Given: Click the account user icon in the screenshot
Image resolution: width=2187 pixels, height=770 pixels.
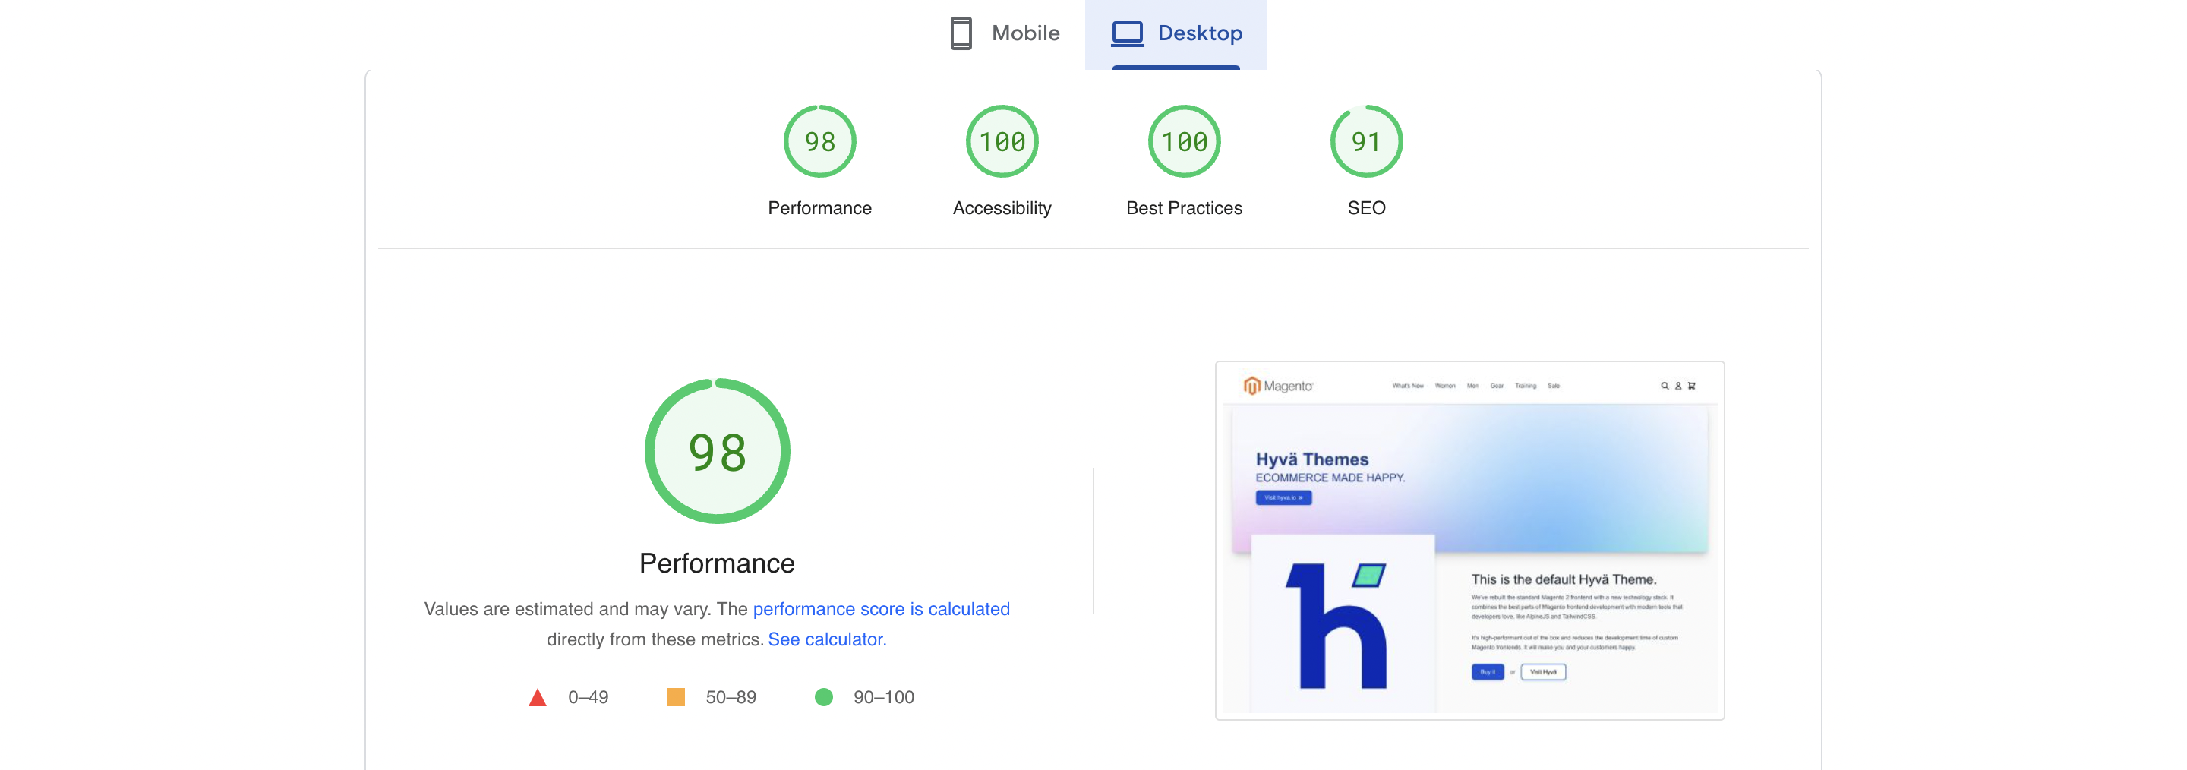Looking at the screenshot, I should [x=1677, y=387].
